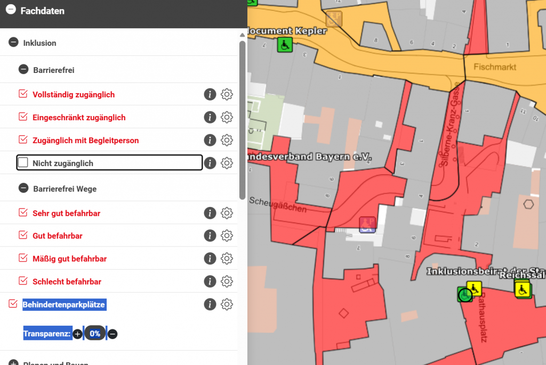Viewport: 546px width, 365px height.
Task: Decrease transparency with minus button
Action: point(113,334)
